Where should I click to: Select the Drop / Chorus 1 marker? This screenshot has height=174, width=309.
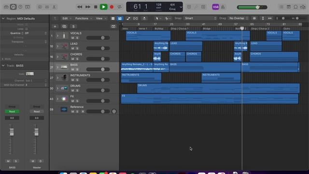(x=180, y=29)
